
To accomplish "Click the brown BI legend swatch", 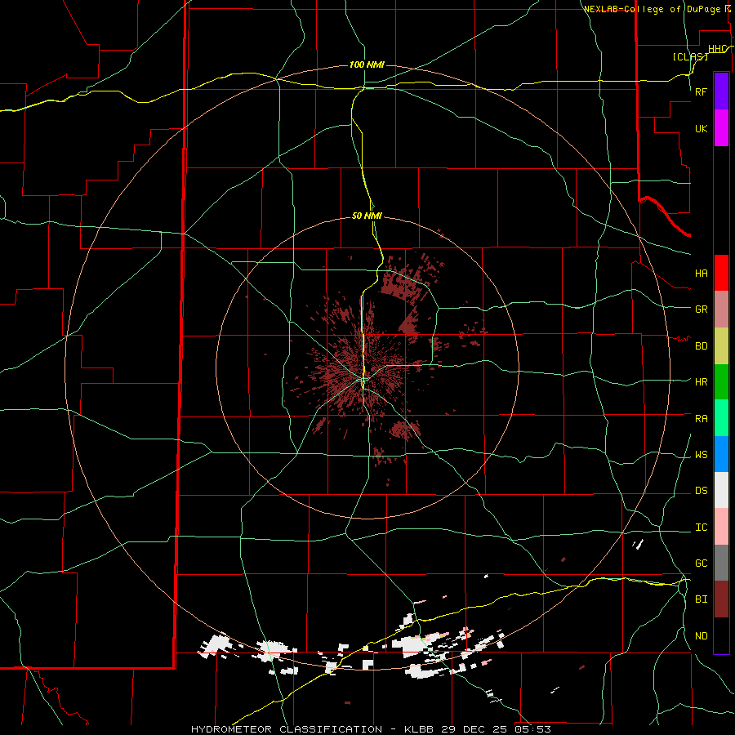I will [721, 599].
